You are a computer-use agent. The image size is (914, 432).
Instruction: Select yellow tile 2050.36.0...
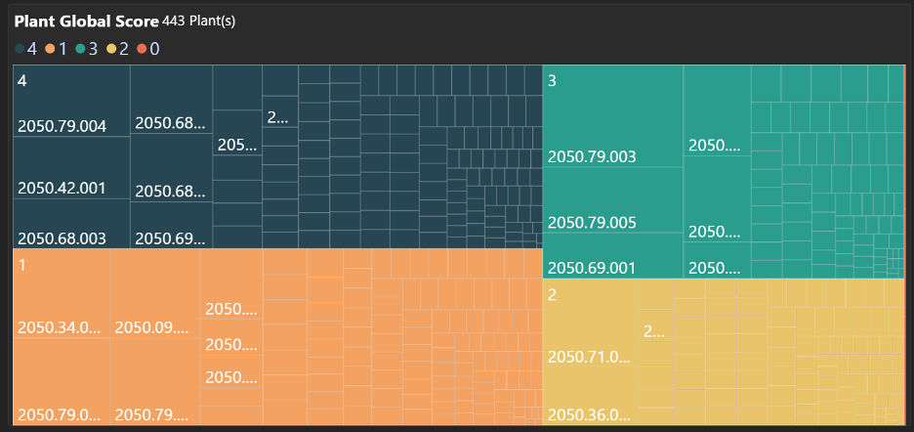point(591,397)
